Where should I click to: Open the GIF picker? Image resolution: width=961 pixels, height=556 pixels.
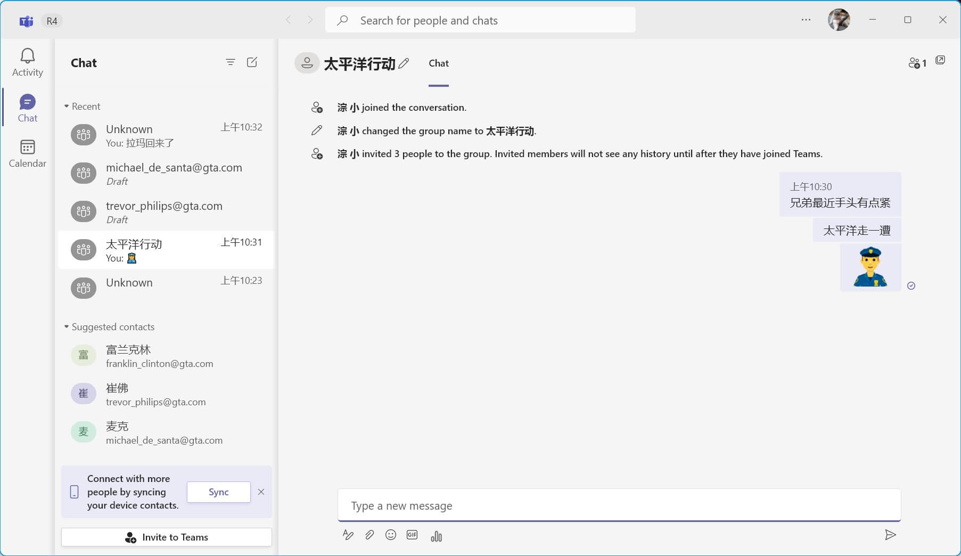pyautogui.click(x=412, y=535)
